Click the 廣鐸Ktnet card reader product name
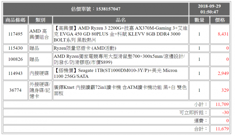Image resolution: width=235 pixels, height=136 pixels. tap(120, 90)
